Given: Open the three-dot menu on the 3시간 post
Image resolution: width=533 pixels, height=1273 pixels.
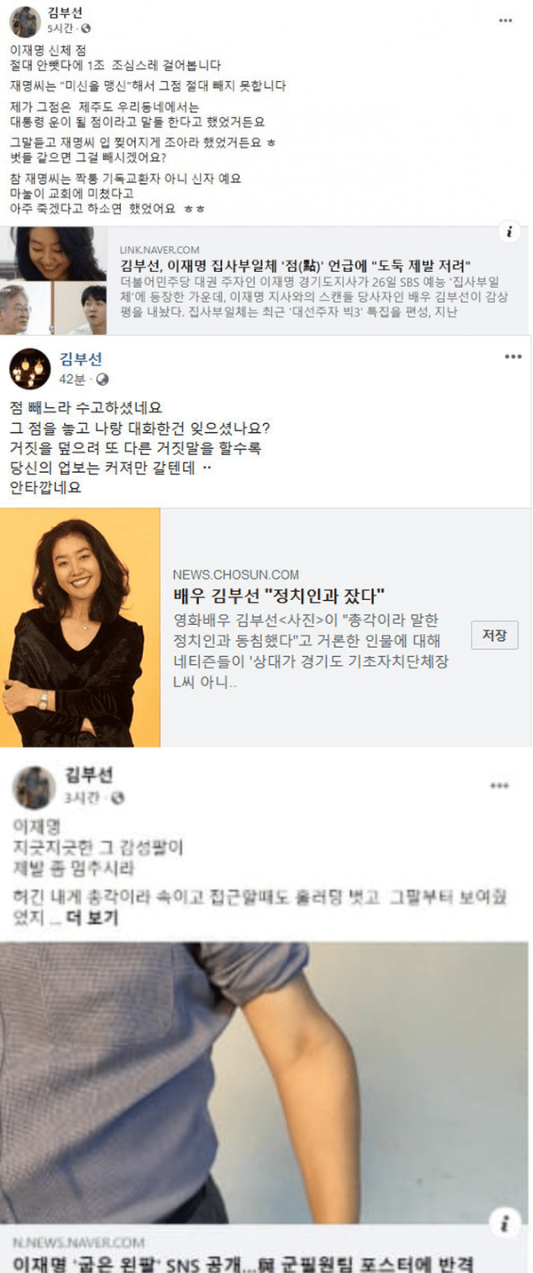Looking at the screenshot, I should point(500,786).
